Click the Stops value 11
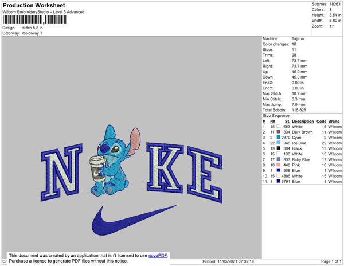Screen dimensions: 344x266 click(x=294, y=50)
